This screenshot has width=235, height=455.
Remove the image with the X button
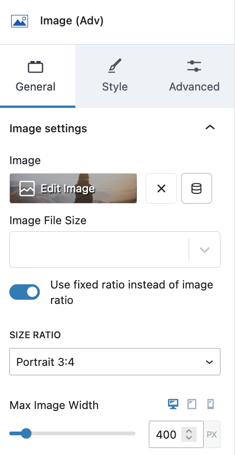coord(161,188)
